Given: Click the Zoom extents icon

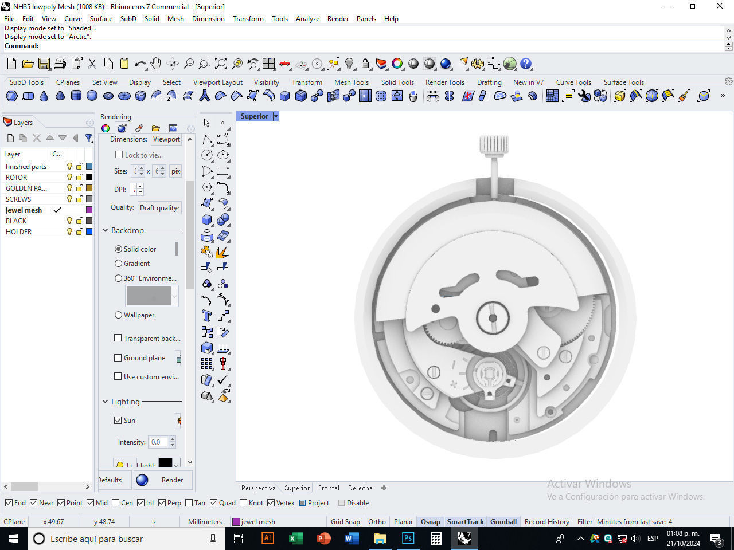Looking at the screenshot, I should pos(221,64).
